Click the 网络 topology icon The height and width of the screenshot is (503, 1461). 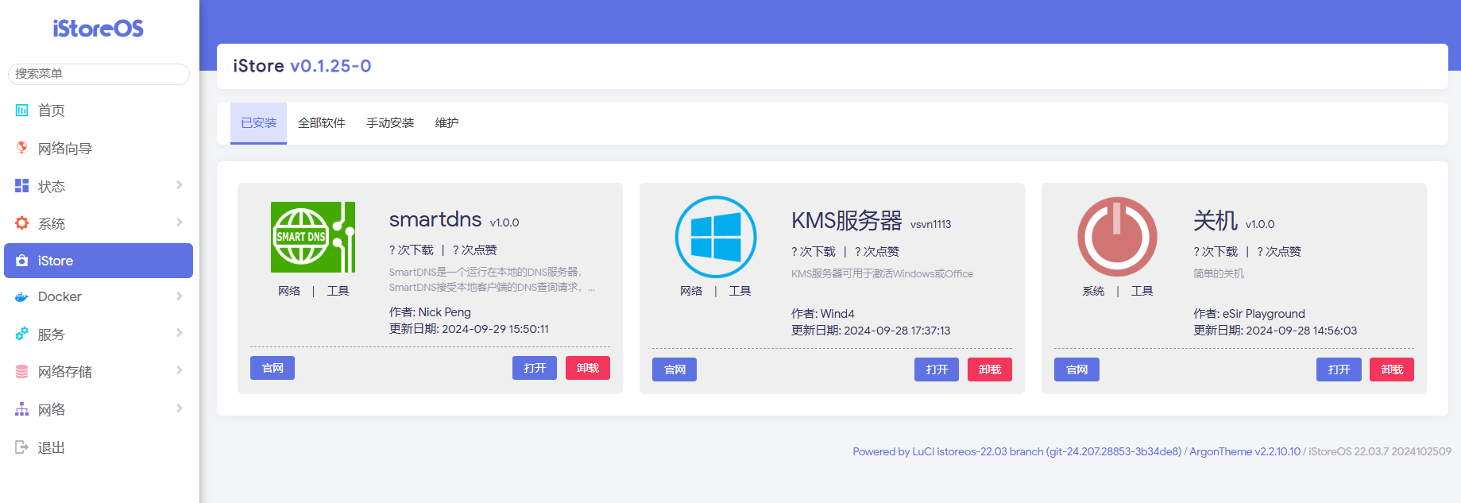point(22,409)
